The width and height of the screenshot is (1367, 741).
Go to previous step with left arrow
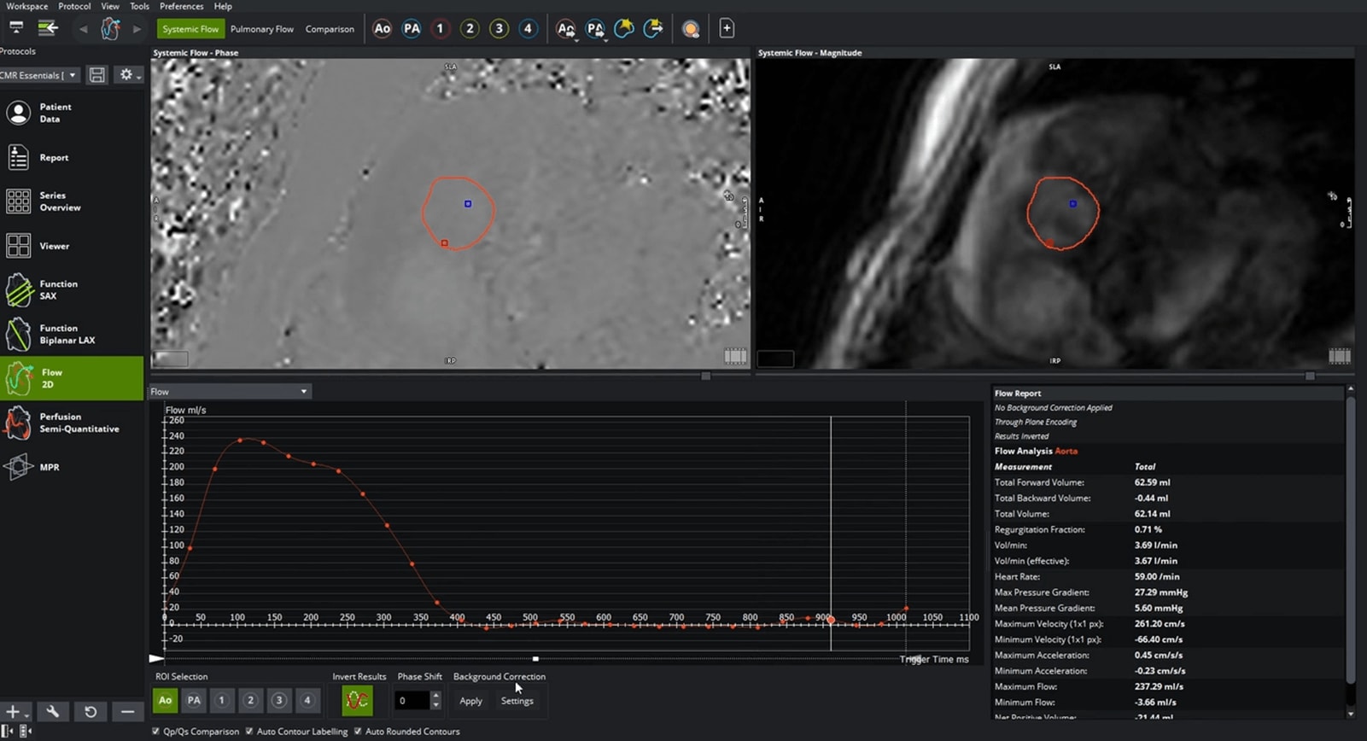coord(83,29)
